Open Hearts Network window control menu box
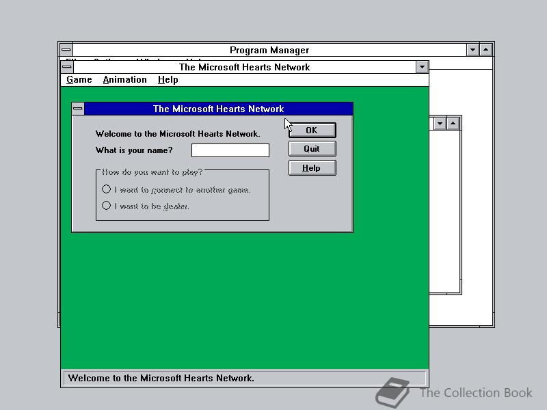 tap(67, 67)
